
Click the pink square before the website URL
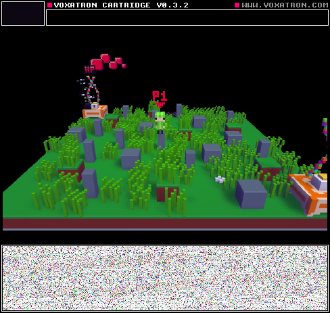pyautogui.click(x=237, y=5)
